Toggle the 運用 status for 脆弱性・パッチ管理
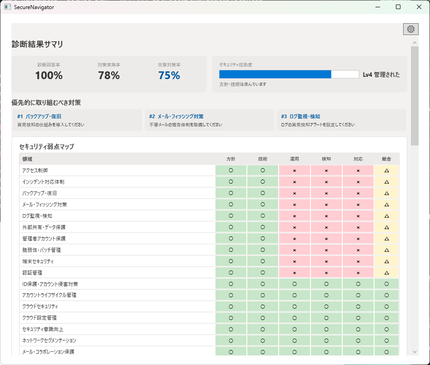430x365 pixels. coord(294,249)
